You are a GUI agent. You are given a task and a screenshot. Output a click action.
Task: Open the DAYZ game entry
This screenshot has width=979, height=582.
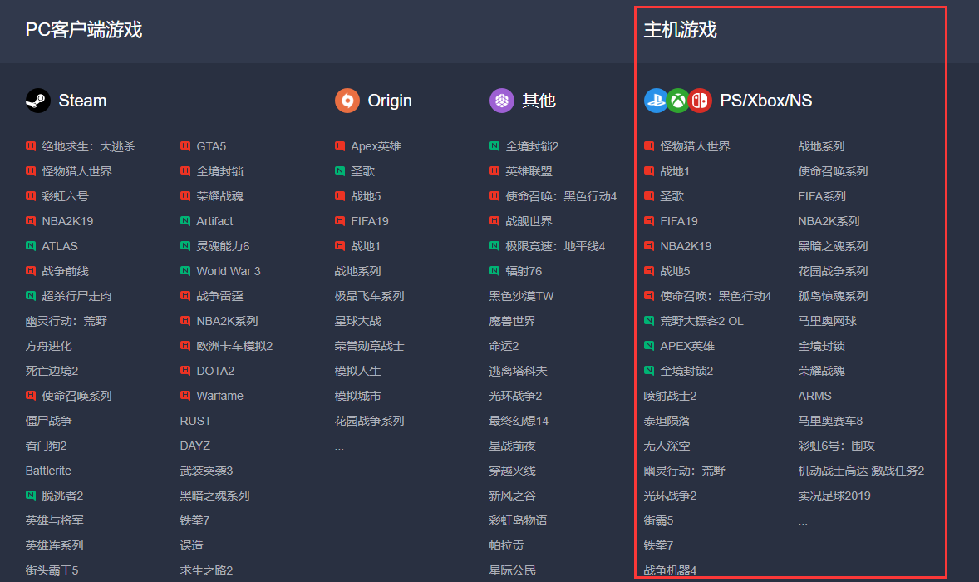click(x=194, y=446)
